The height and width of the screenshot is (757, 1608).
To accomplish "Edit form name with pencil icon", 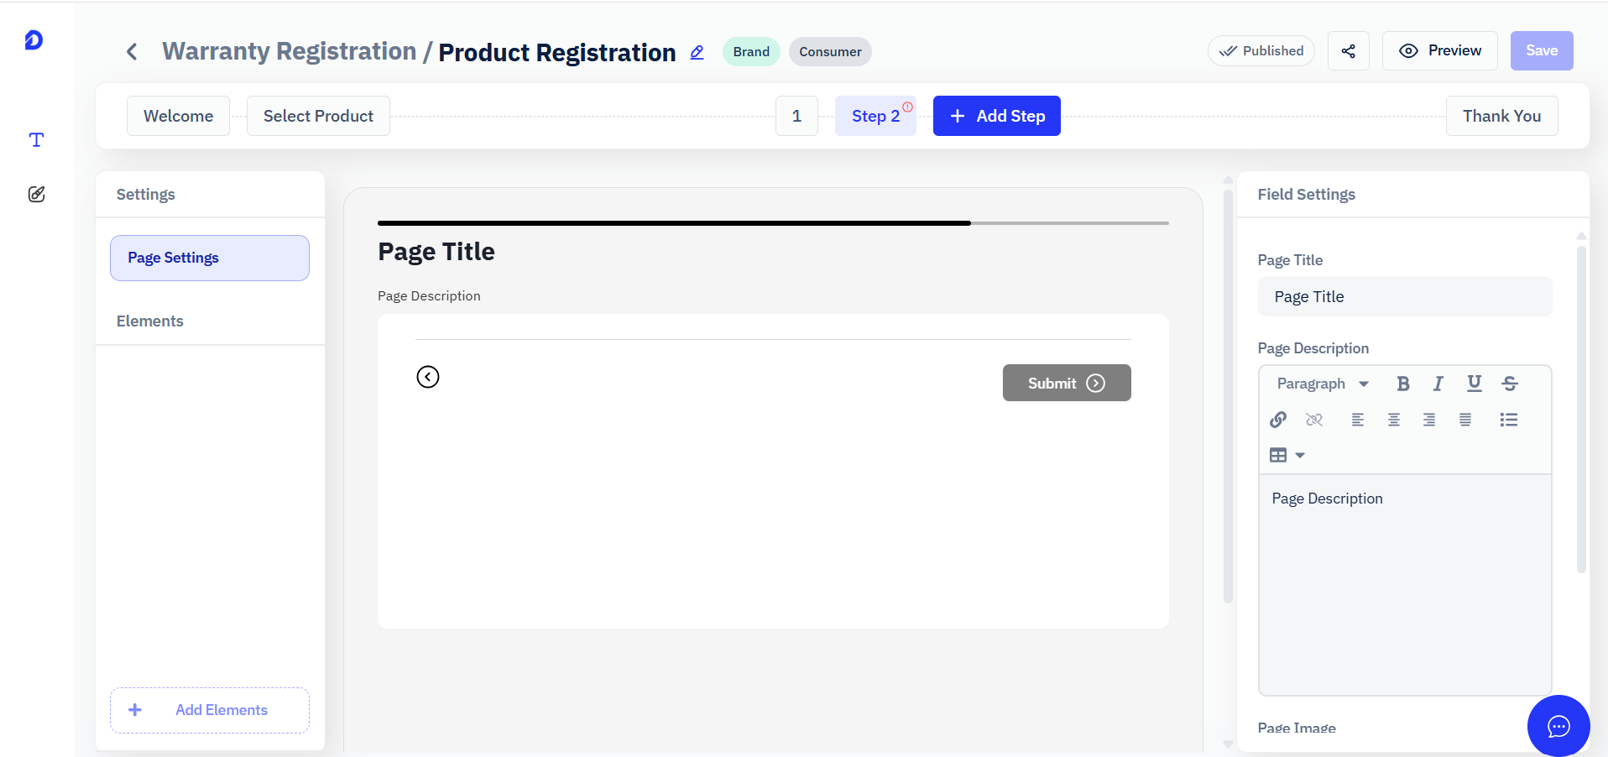I will pyautogui.click(x=697, y=52).
